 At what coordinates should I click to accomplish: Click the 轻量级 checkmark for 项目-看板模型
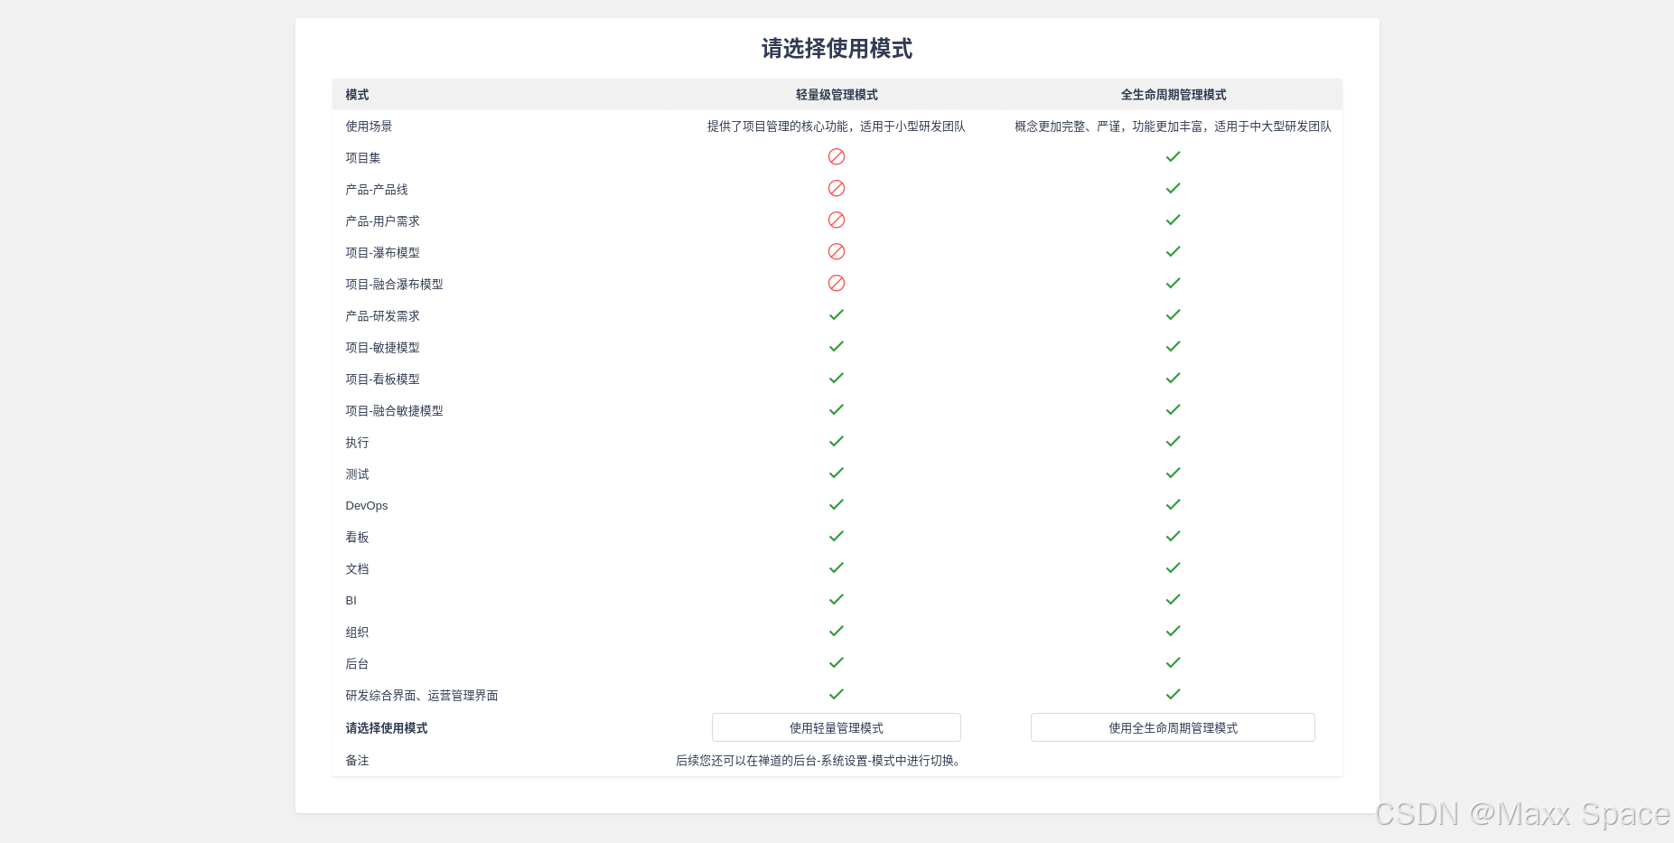(837, 378)
